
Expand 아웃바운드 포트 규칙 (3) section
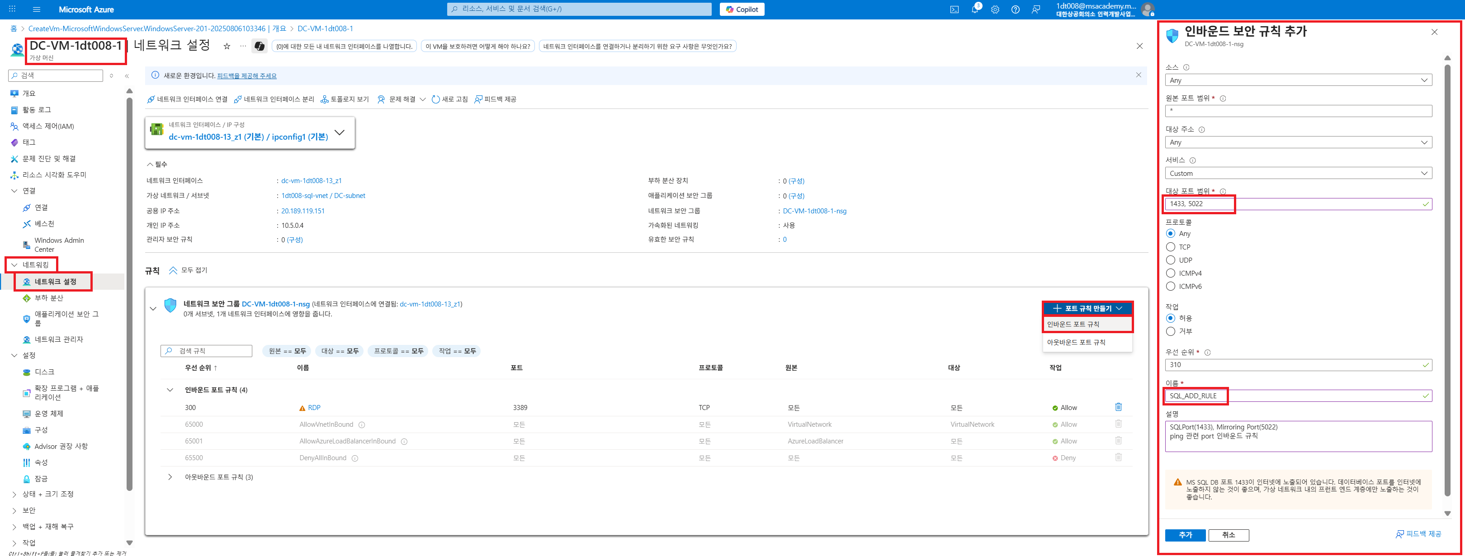tap(170, 477)
